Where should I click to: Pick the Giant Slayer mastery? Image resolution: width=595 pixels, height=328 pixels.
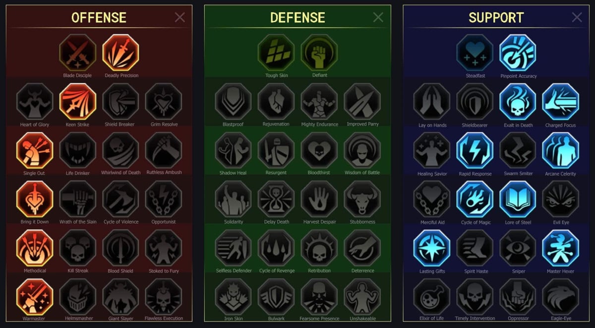[120, 297]
